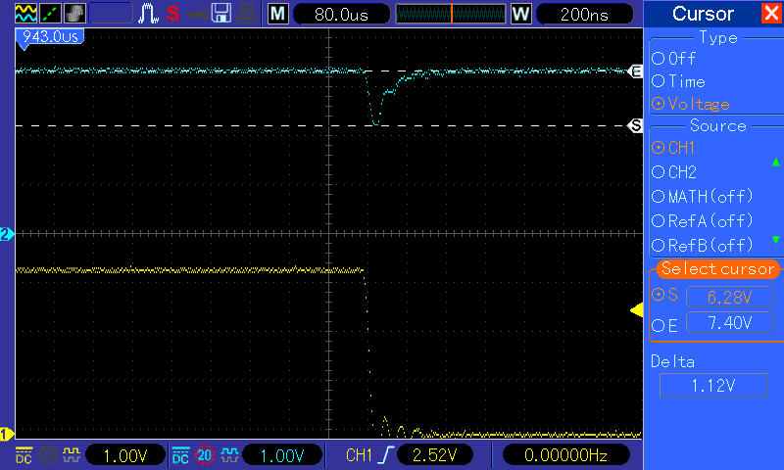Click the S cursor marker on waveform edge
The height and width of the screenshot is (470, 784).
click(635, 125)
